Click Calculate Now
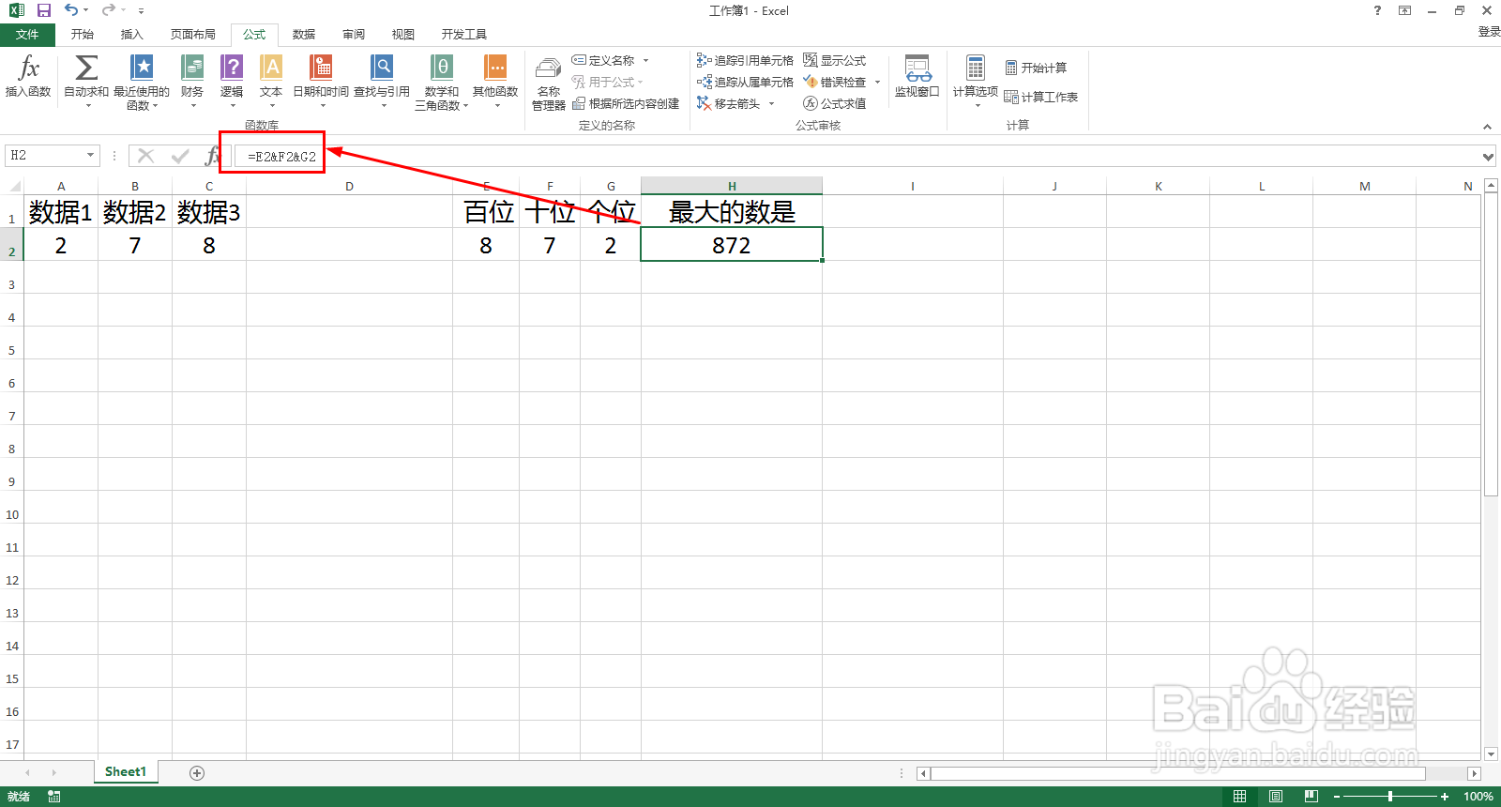This screenshot has width=1501, height=807. (1036, 68)
